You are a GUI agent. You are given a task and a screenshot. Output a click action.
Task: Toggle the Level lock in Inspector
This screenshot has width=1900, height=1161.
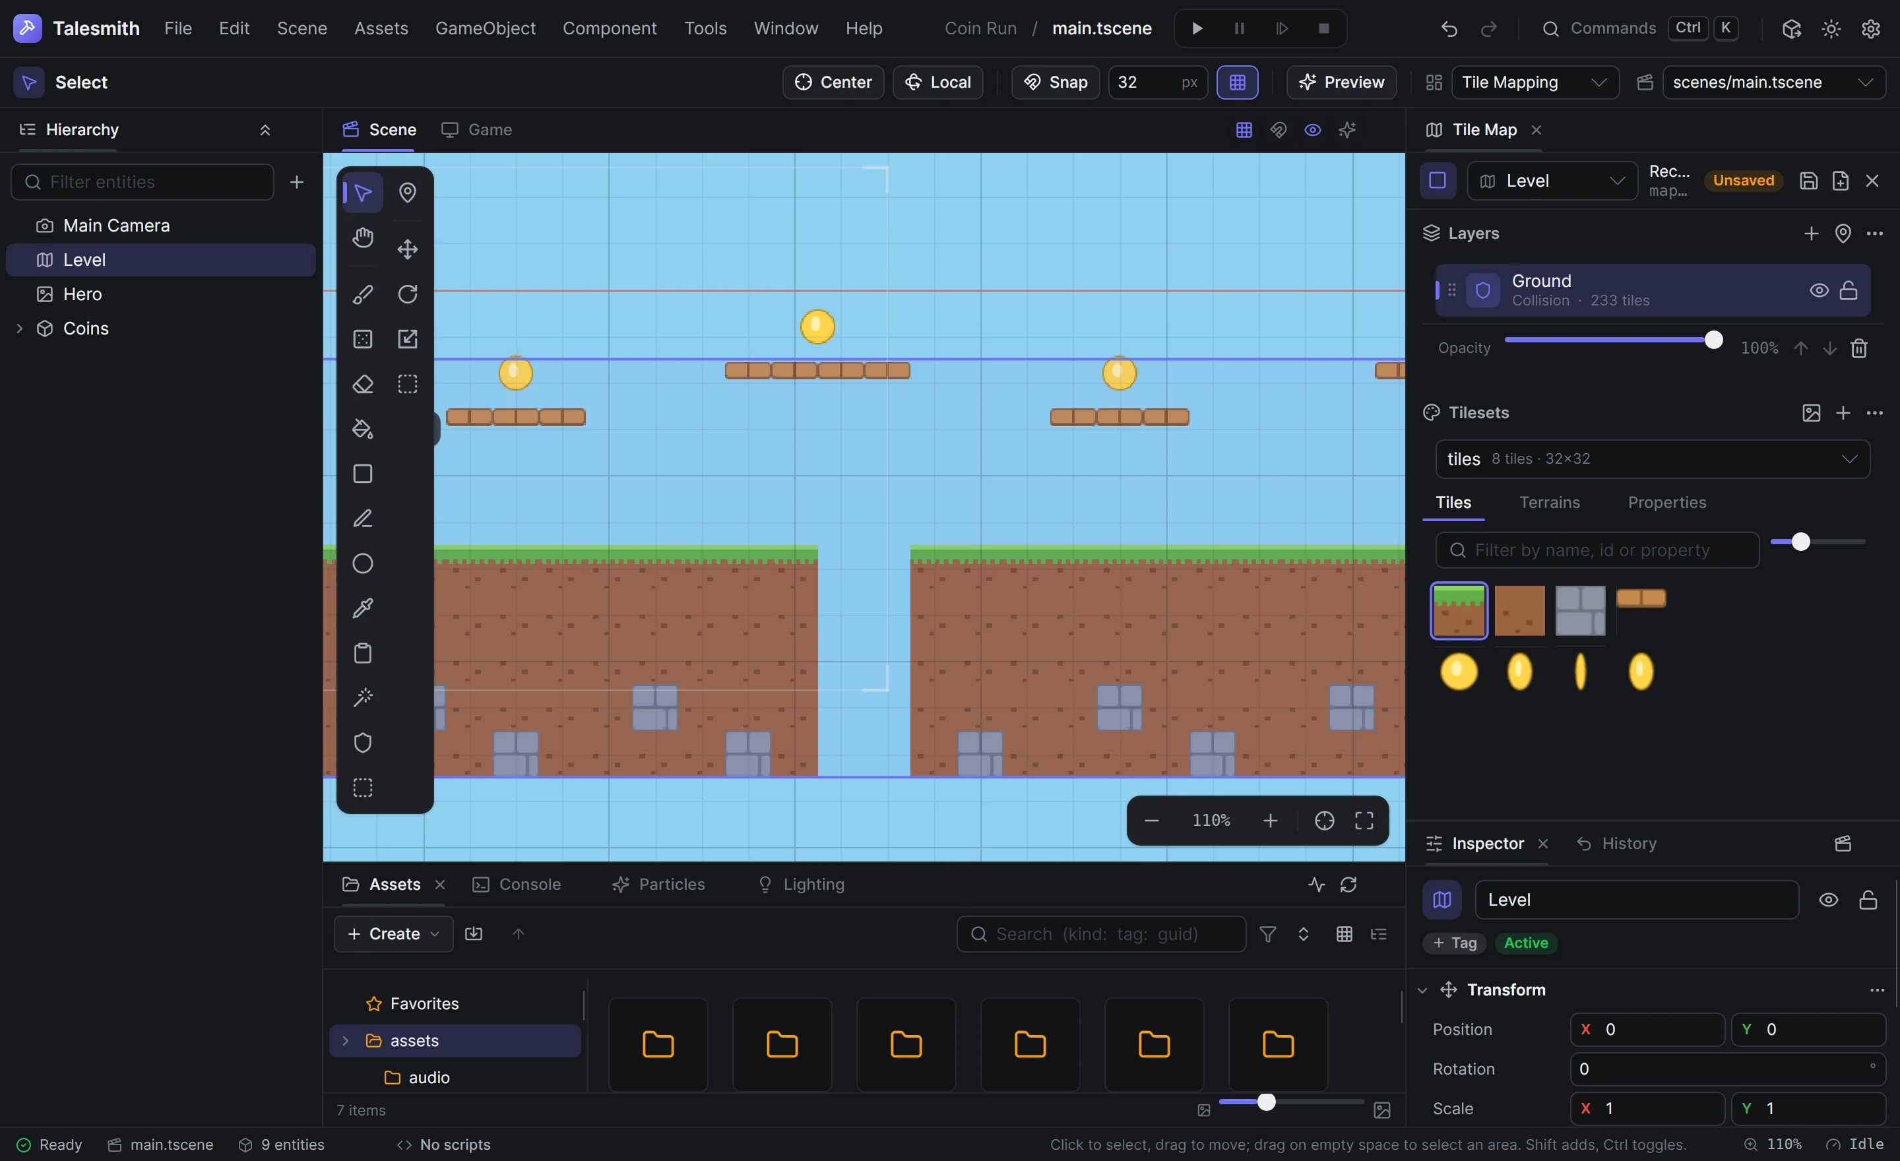point(1868,900)
